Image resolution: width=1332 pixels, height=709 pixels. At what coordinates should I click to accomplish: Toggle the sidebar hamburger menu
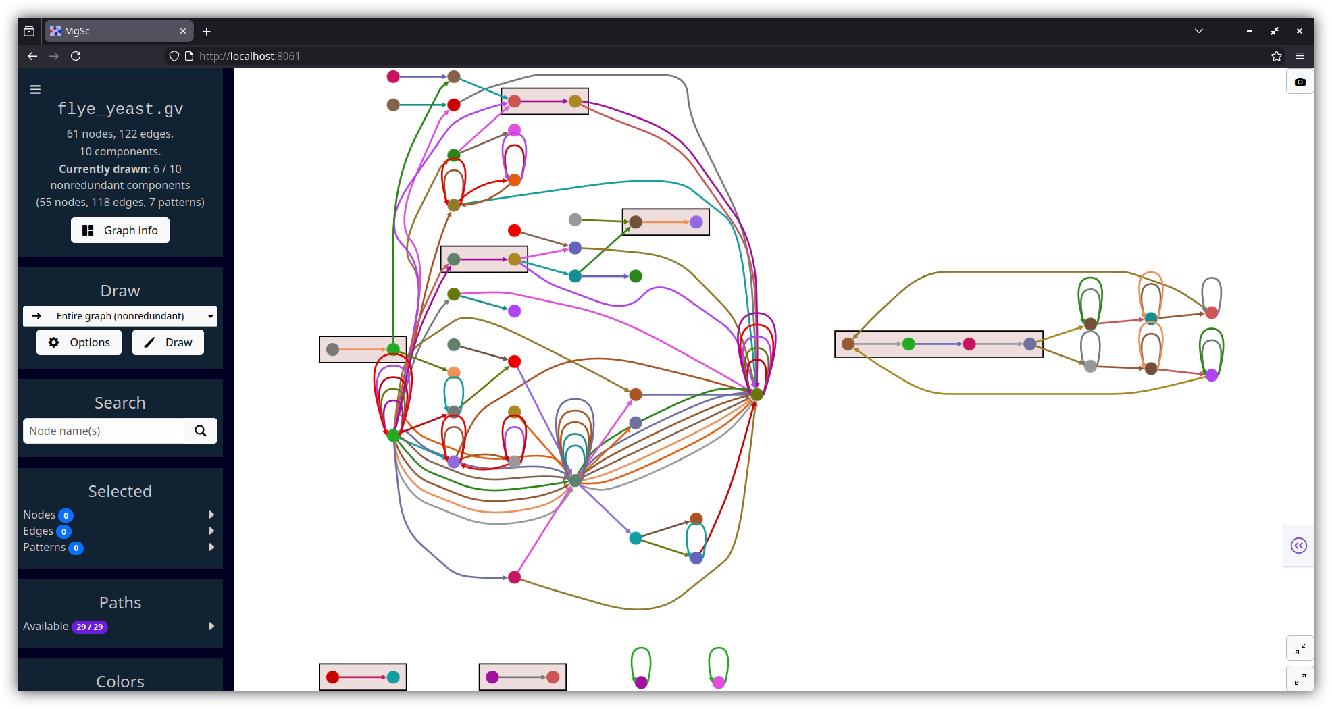(36, 89)
